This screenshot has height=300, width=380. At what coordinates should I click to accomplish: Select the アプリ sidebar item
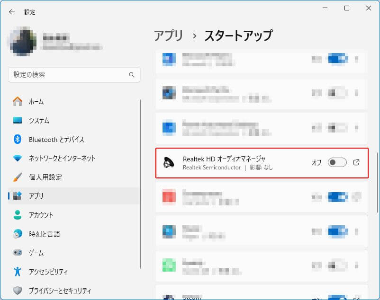point(36,196)
